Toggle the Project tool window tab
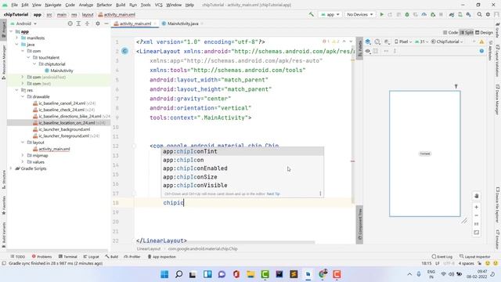The height and width of the screenshot is (282, 501). (3, 29)
